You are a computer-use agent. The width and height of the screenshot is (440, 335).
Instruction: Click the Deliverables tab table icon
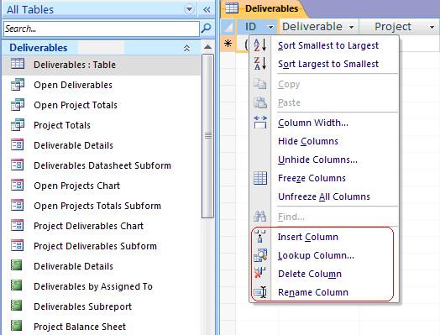click(x=232, y=8)
